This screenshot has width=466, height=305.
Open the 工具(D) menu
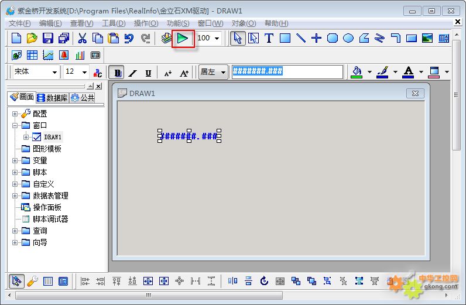(114, 23)
